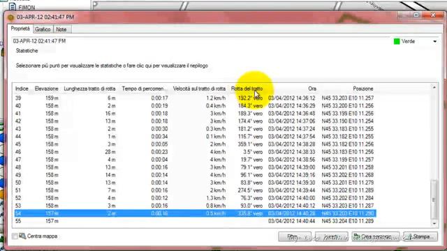
Task: Click the green color swatch
Action: 397,42
